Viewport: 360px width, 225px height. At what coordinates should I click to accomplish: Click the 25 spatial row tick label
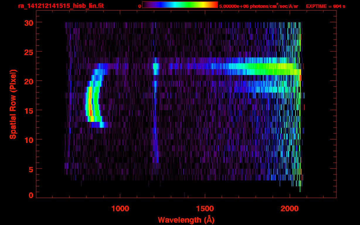[28, 52]
